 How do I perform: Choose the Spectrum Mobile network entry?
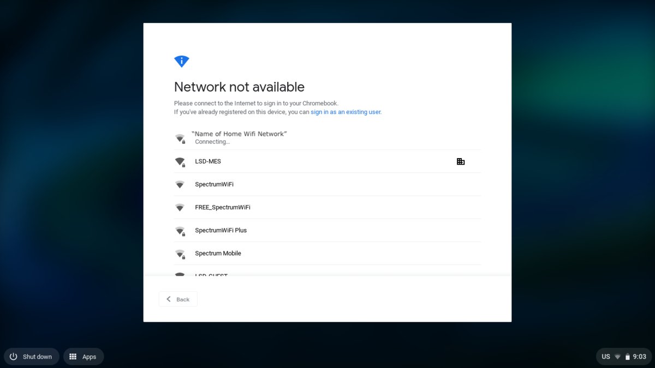click(x=327, y=254)
